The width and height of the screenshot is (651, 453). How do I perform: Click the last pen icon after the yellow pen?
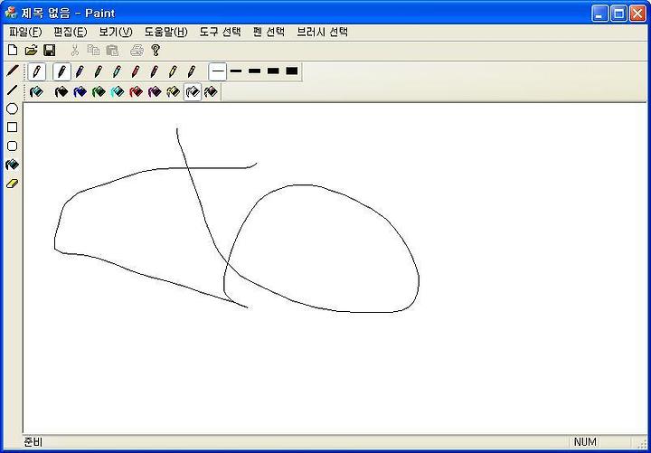point(192,71)
